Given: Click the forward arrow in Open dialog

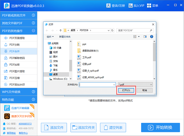Looking at the screenshot, I should point(52,31).
